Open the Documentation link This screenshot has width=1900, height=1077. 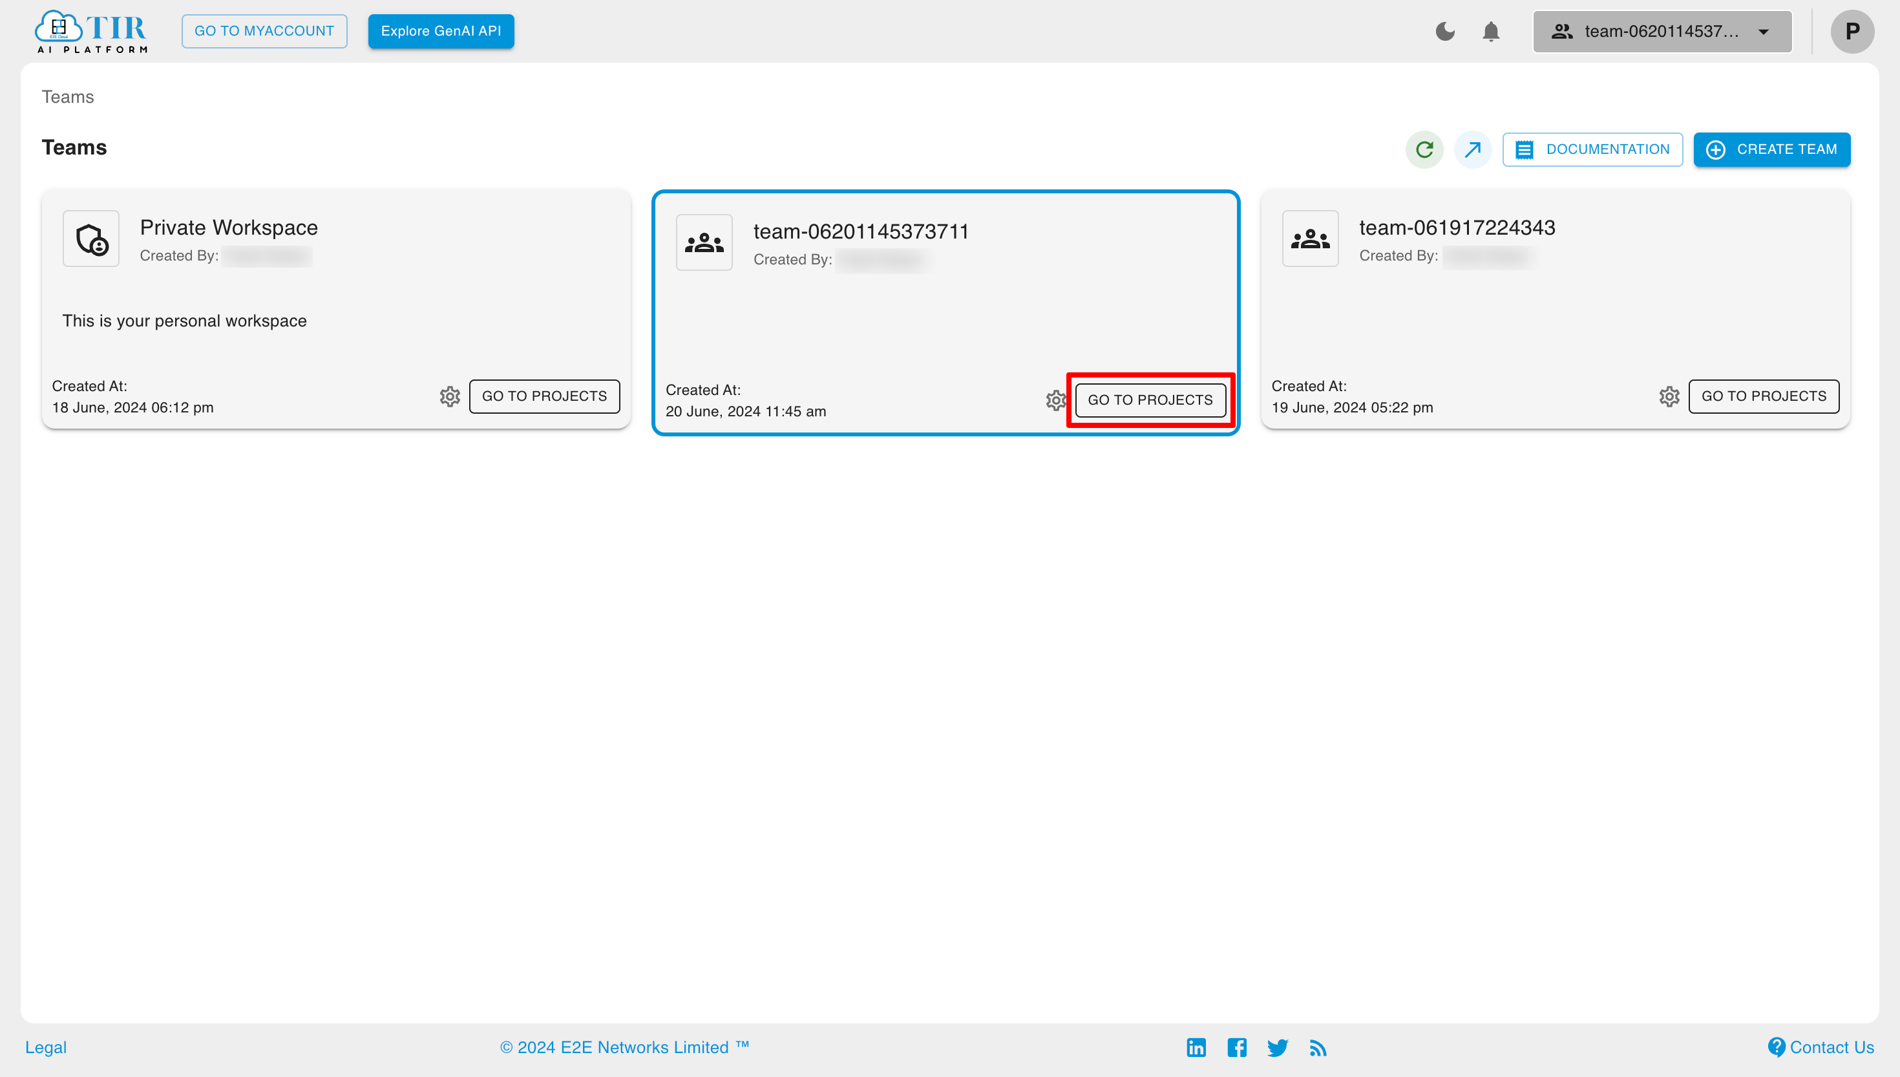point(1592,149)
